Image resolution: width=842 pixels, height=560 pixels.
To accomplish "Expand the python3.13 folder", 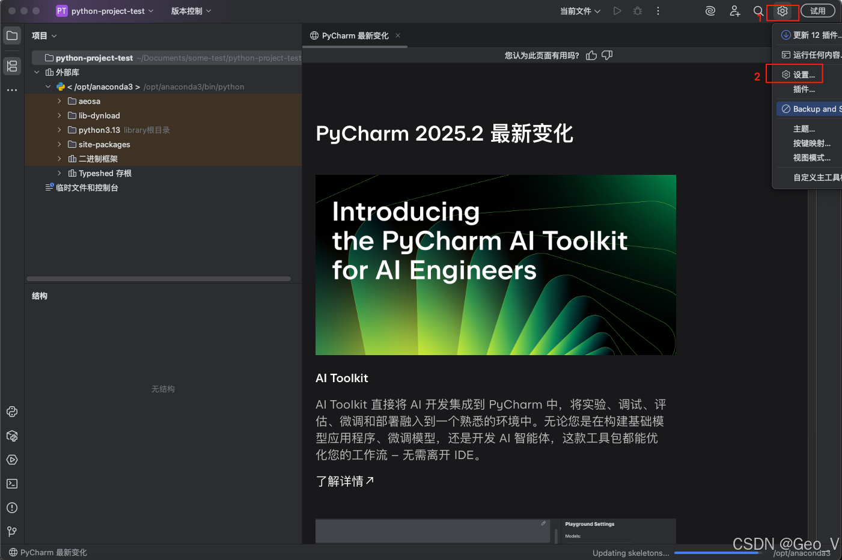I will 59,130.
